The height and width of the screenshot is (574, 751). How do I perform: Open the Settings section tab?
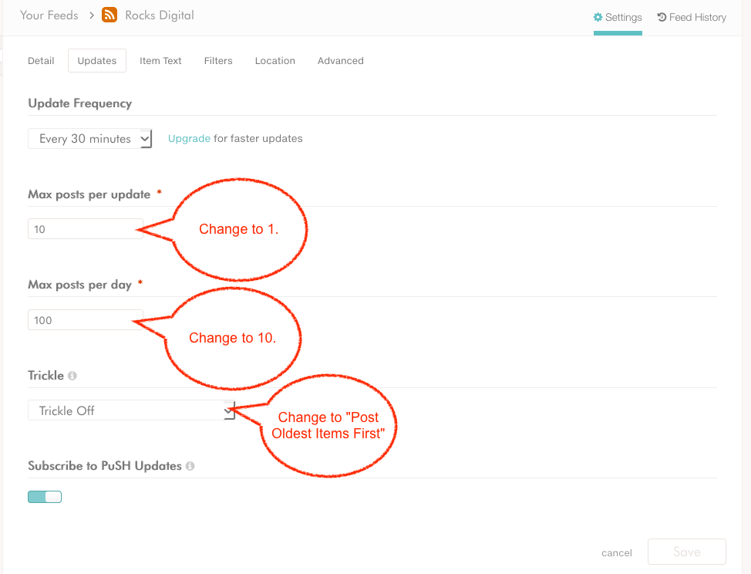click(x=618, y=18)
